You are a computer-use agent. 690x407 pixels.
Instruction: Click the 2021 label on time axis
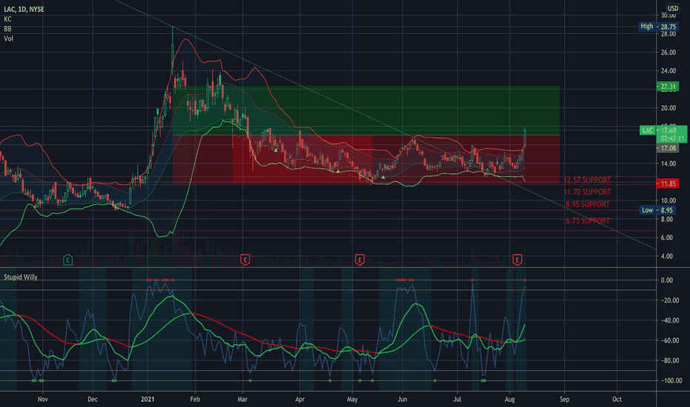[x=148, y=399]
